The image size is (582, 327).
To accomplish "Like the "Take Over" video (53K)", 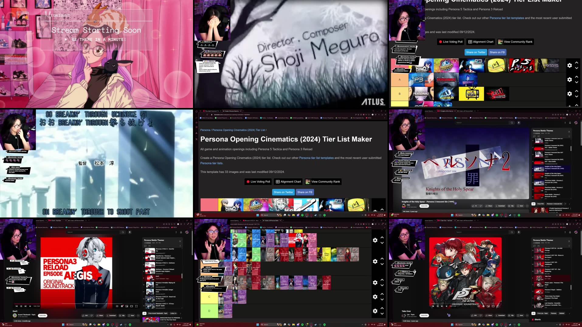I will point(474,315).
